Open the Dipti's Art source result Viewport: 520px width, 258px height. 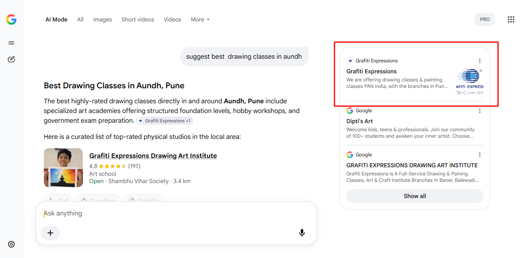359,121
